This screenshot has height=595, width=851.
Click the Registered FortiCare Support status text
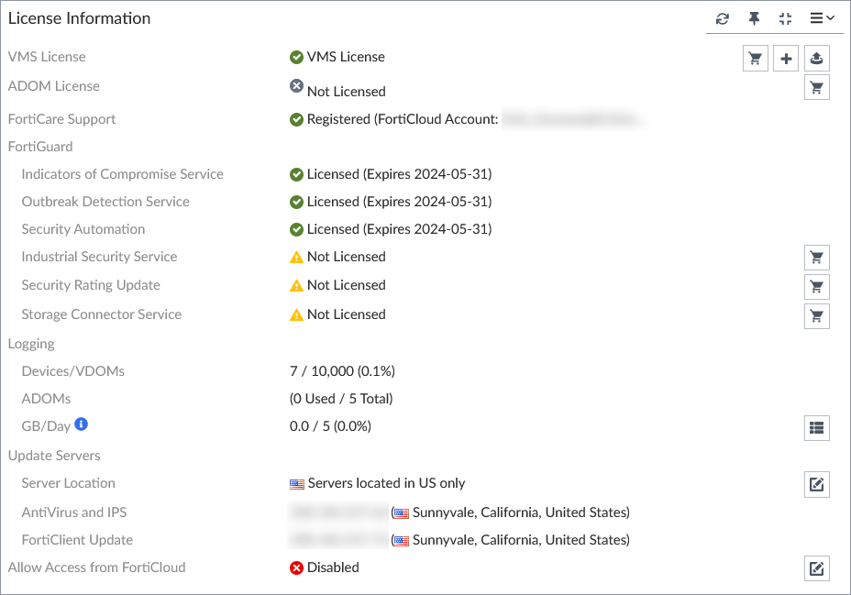tap(402, 119)
